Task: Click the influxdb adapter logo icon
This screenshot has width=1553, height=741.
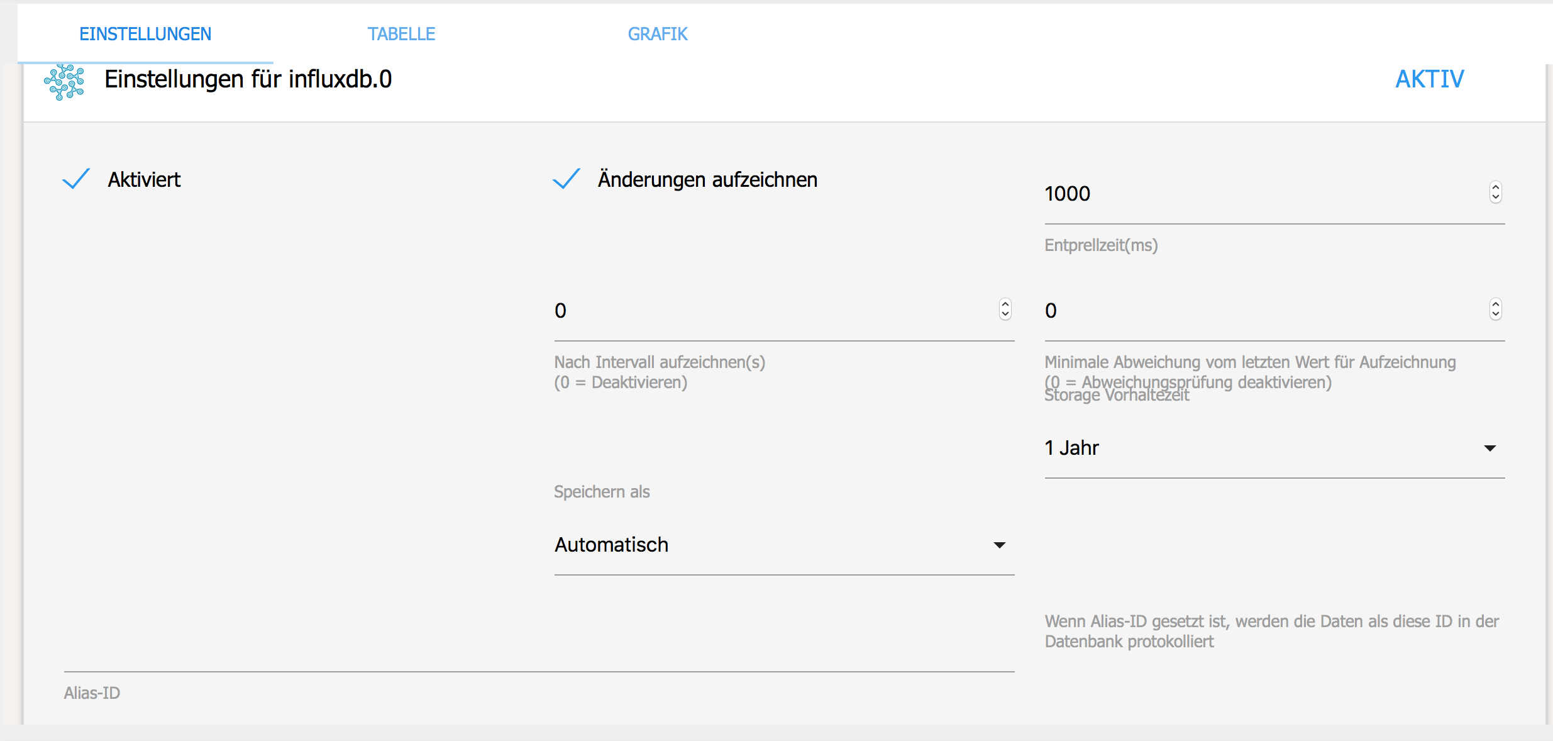Action: pos(64,82)
